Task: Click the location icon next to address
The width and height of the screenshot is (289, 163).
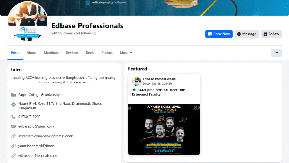Action: [13, 104]
